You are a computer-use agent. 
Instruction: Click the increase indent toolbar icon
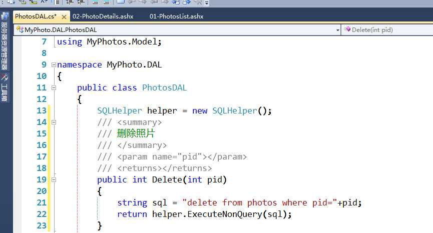[x=81, y=2]
